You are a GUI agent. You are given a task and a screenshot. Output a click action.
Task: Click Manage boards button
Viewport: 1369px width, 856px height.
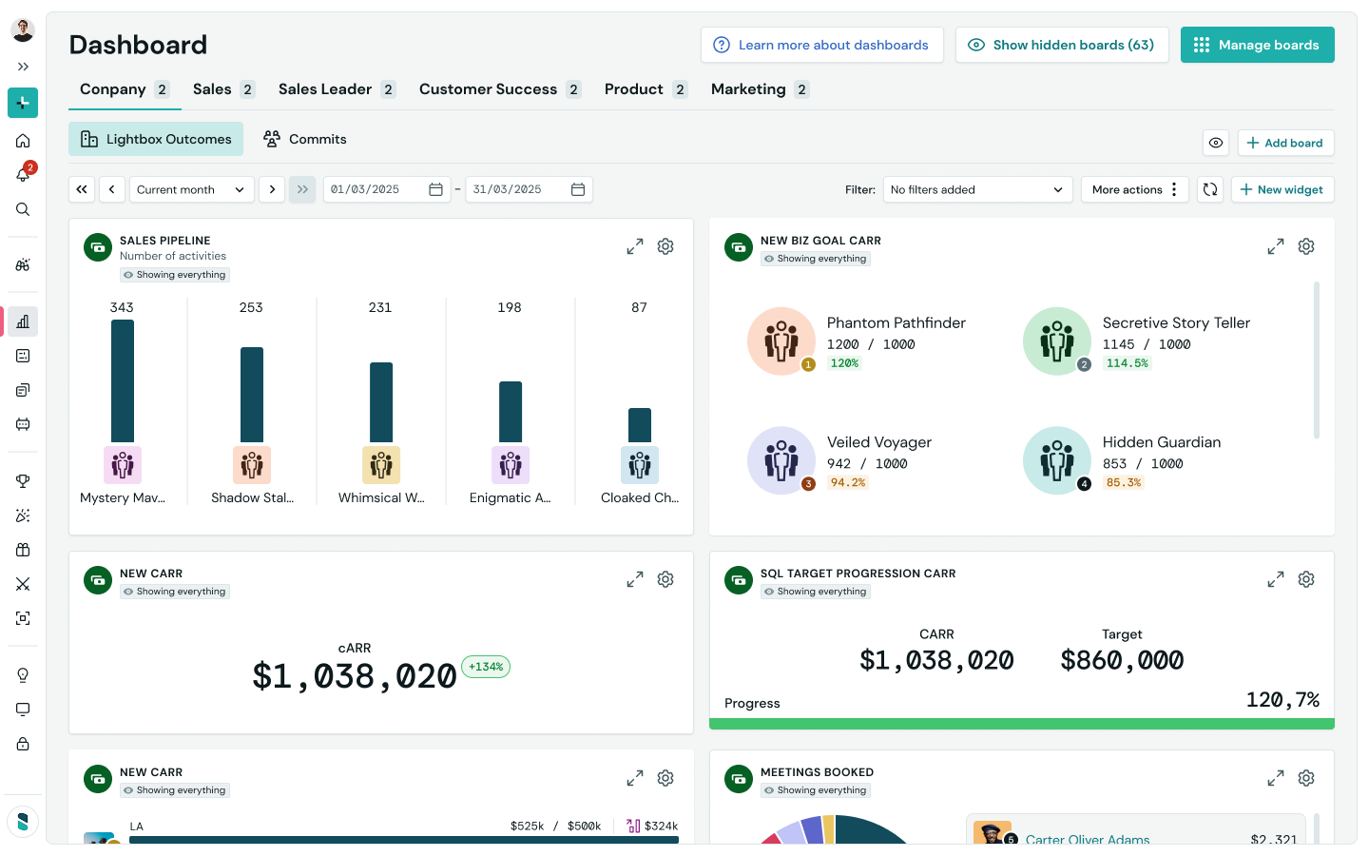coord(1258,45)
